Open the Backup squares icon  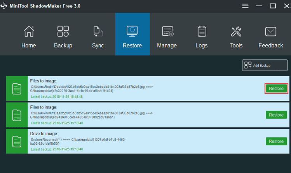63,31
